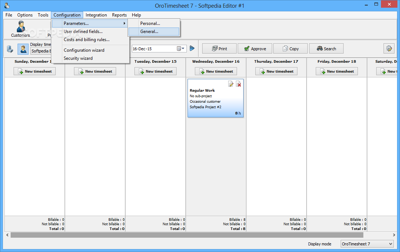Launch the Security wizard
The height and width of the screenshot is (252, 400).
click(x=90, y=58)
